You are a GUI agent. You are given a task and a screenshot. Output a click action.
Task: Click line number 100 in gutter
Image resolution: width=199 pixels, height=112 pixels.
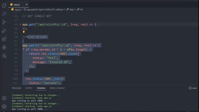coord(15,79)
